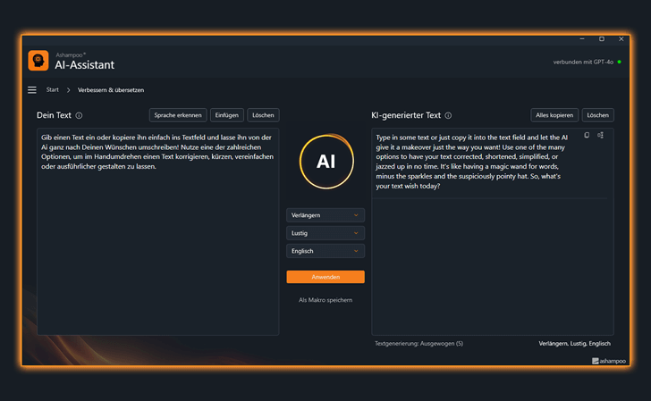Click the round AI emblem
The width and height of the screenshot is (651, 401).
[325, 163]
